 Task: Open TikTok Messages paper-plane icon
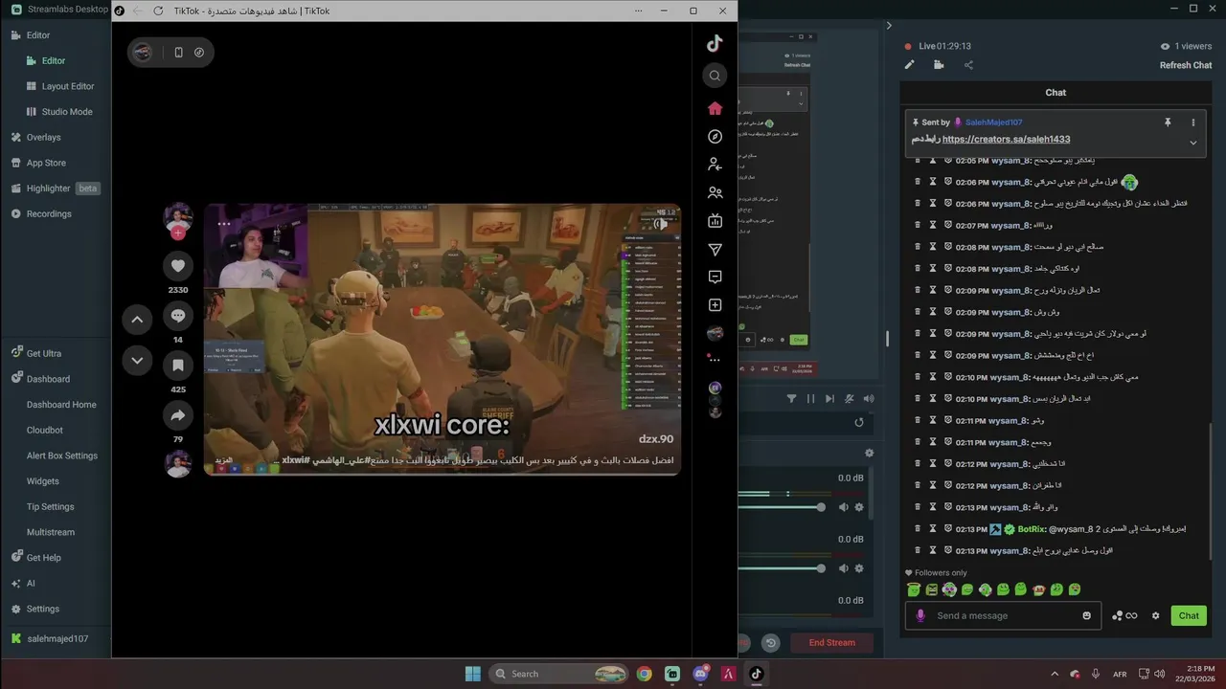tap(715, 250)
